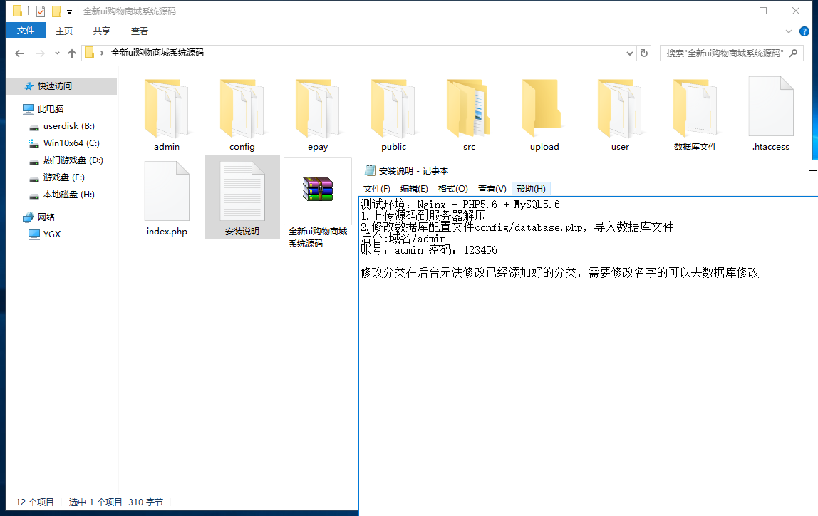This screenshot has height=516, width=818.
Task: Open Notepad's 格式(O) menu
Action: pyautogui.click(x=452, y=188)
